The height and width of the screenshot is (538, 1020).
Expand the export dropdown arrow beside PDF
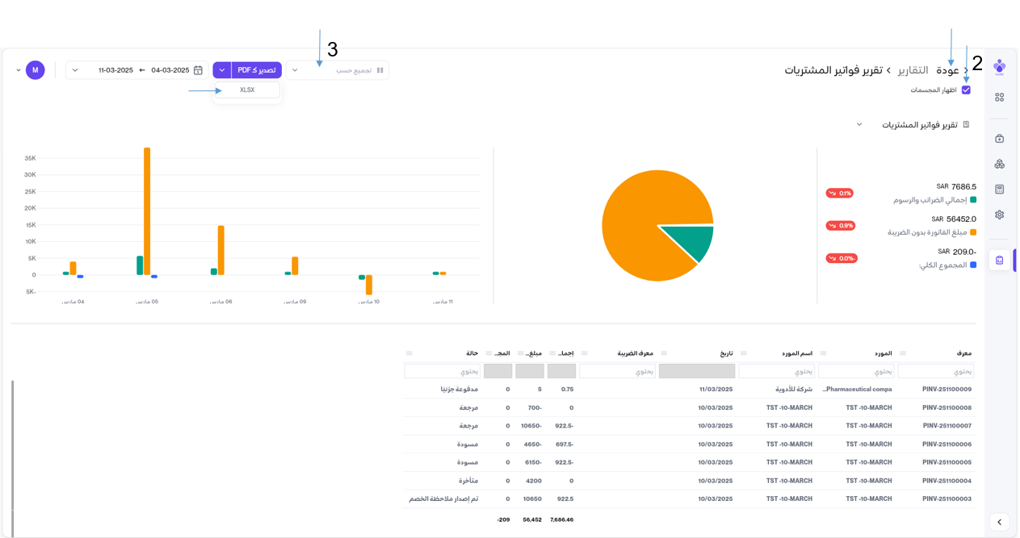pos(222,71)
